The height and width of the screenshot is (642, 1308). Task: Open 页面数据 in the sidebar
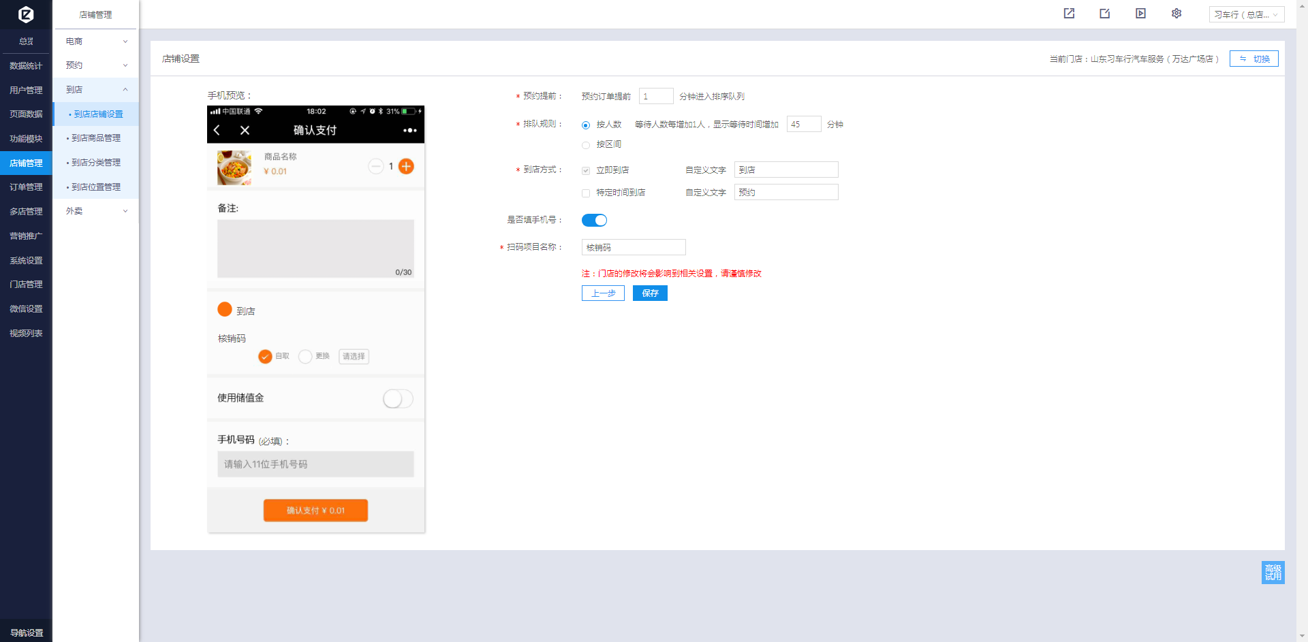(26, 114)
